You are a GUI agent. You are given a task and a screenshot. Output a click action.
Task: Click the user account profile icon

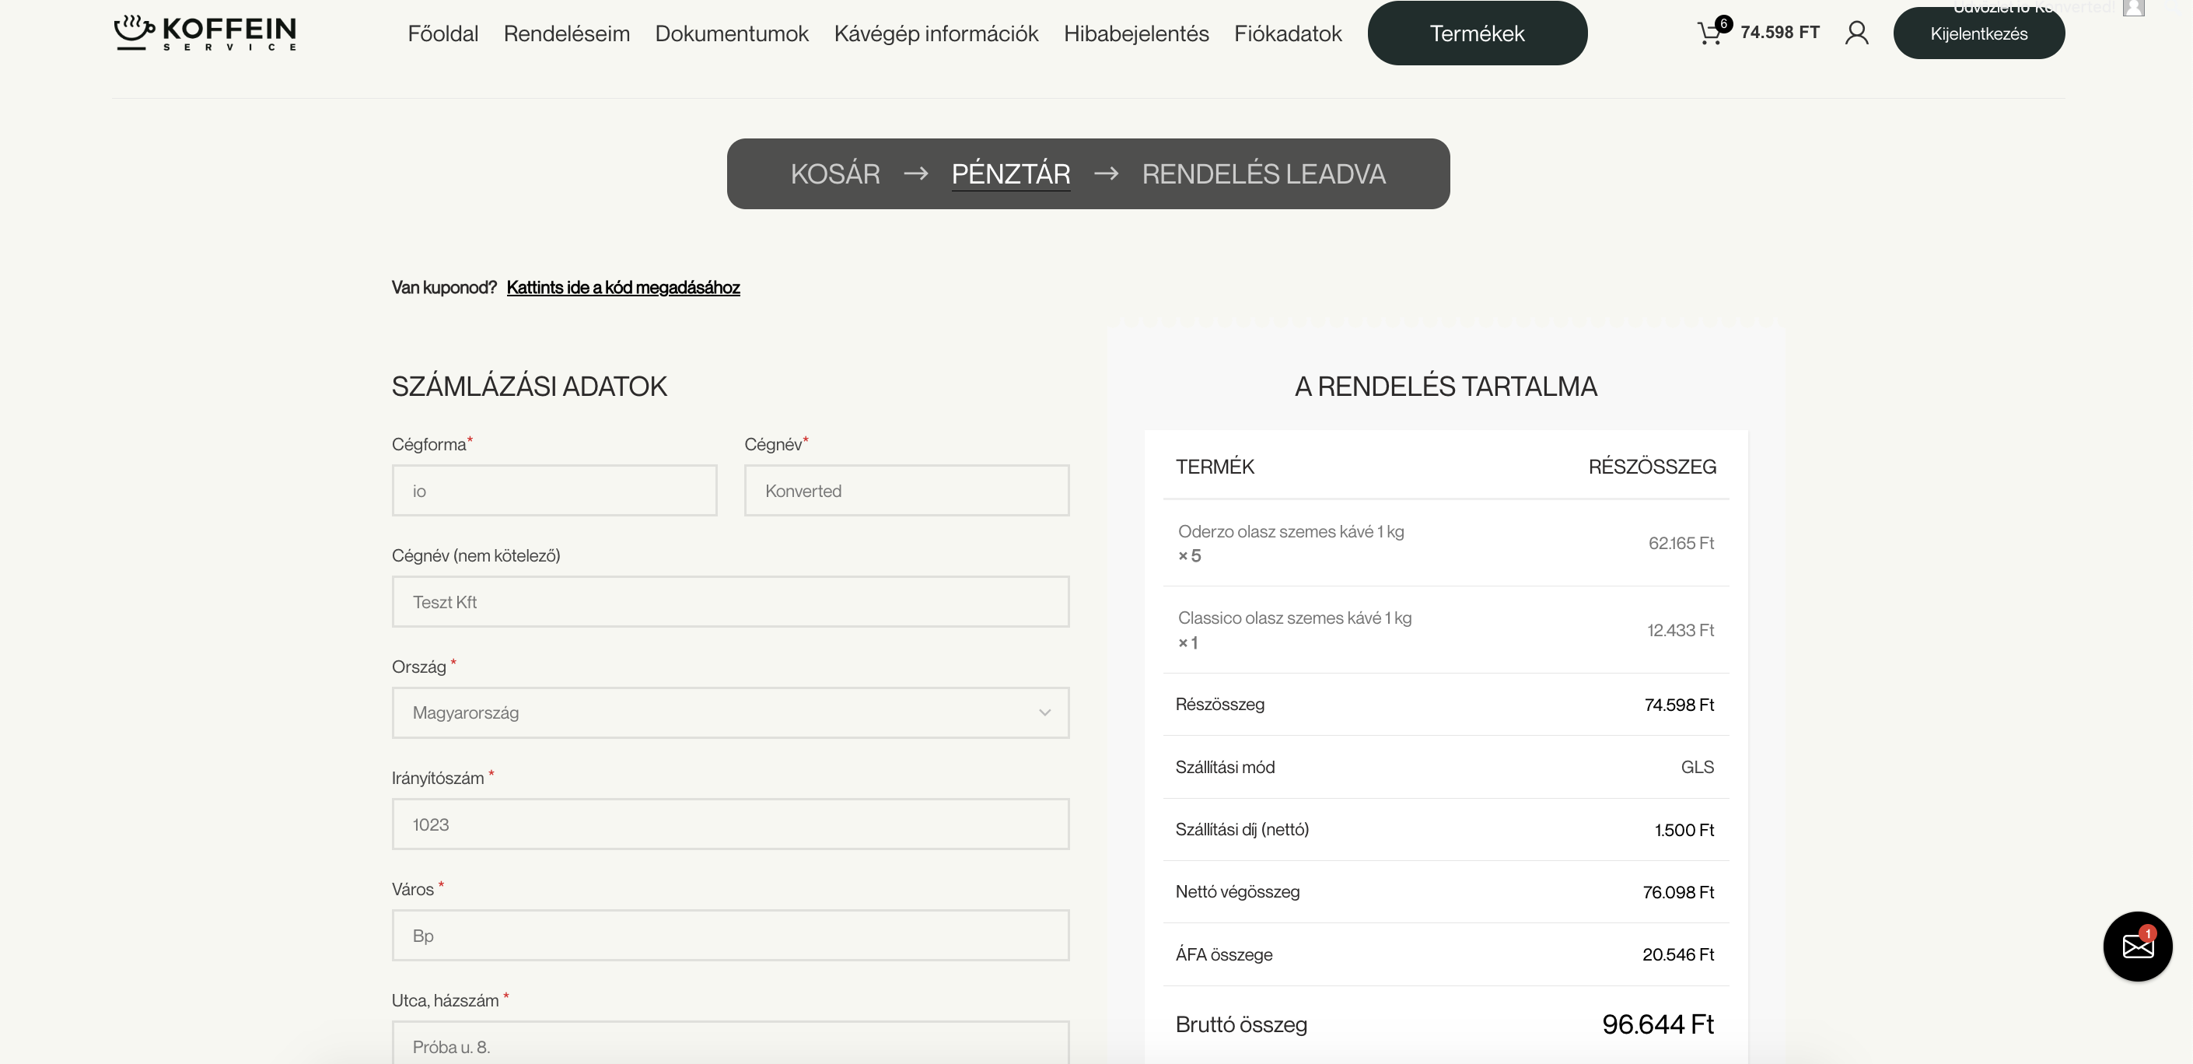click(x=1857, y=33)
